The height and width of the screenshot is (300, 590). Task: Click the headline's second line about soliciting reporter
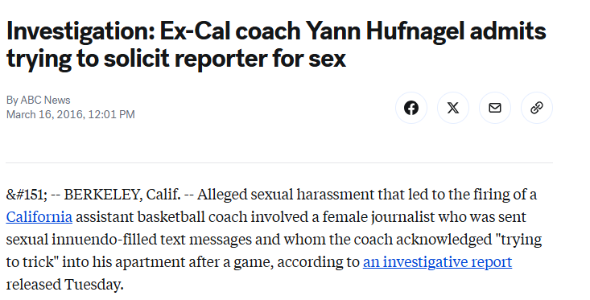[x=176, y=59]
